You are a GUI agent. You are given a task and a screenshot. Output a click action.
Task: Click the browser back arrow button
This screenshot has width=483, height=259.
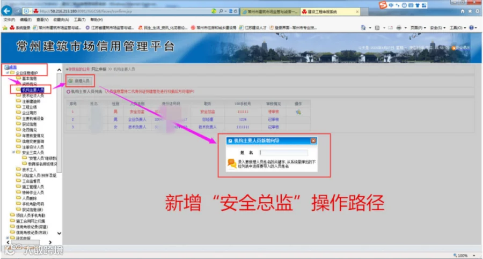pyautogui.click(x=6, y=11)
